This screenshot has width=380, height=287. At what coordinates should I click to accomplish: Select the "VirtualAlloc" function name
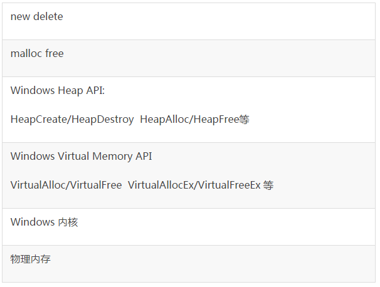pos(38,185)
